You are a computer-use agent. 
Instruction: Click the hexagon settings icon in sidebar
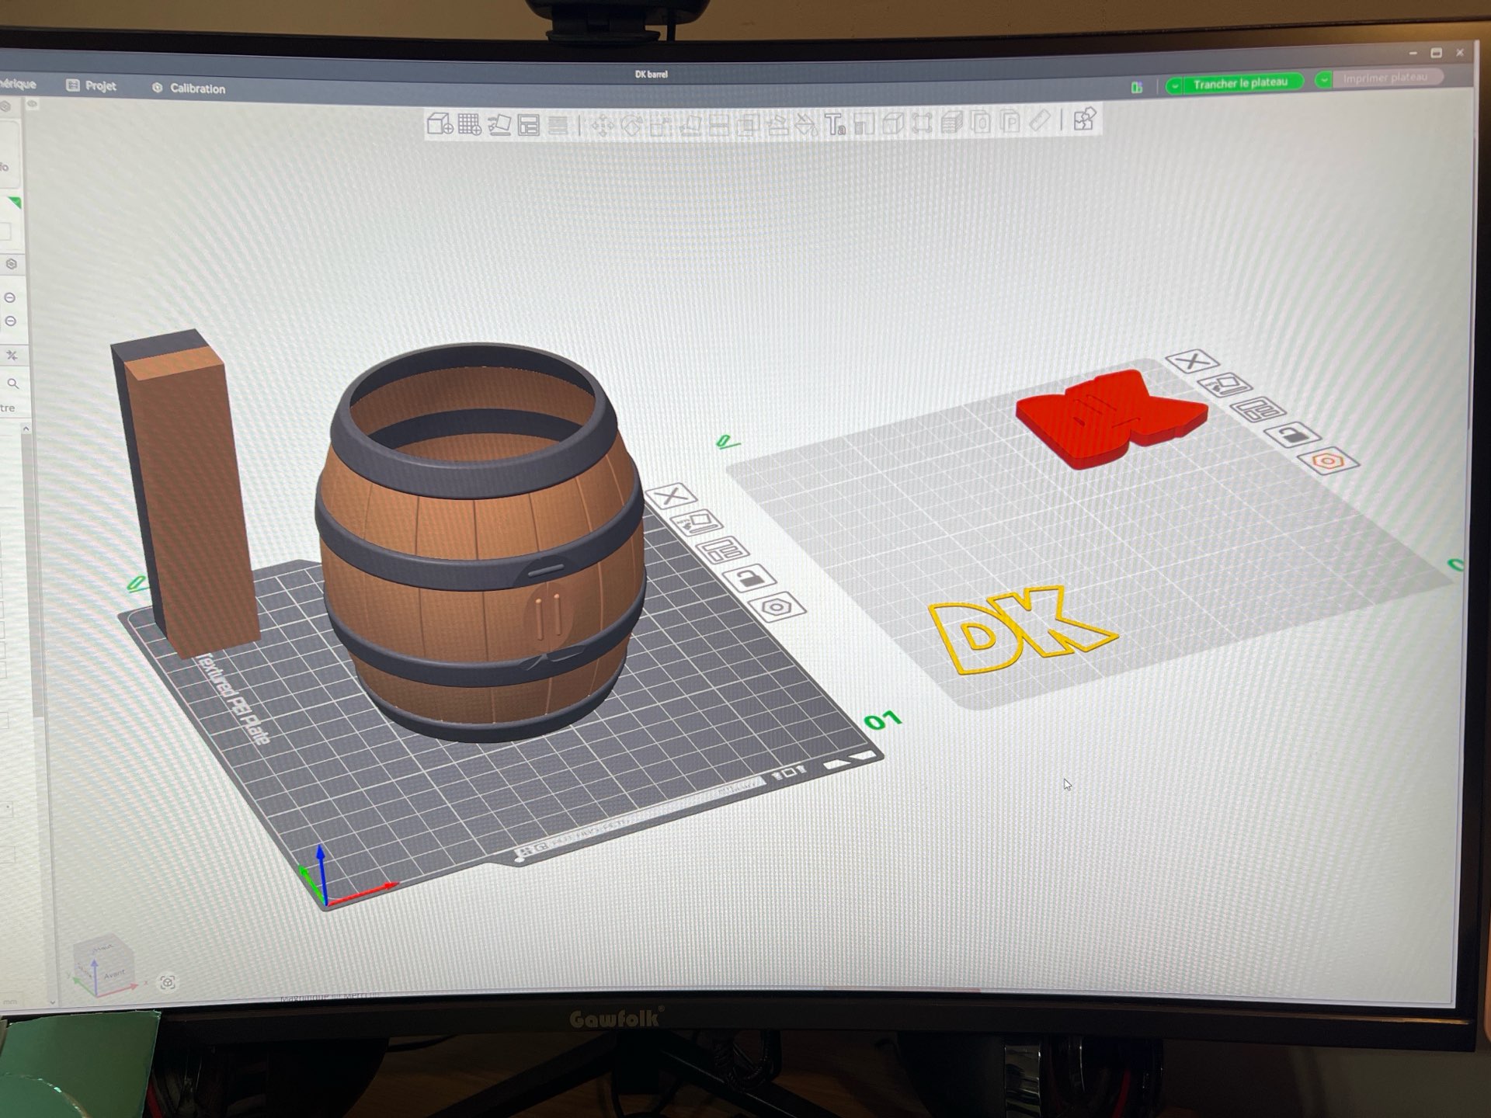tap(12, 264)
